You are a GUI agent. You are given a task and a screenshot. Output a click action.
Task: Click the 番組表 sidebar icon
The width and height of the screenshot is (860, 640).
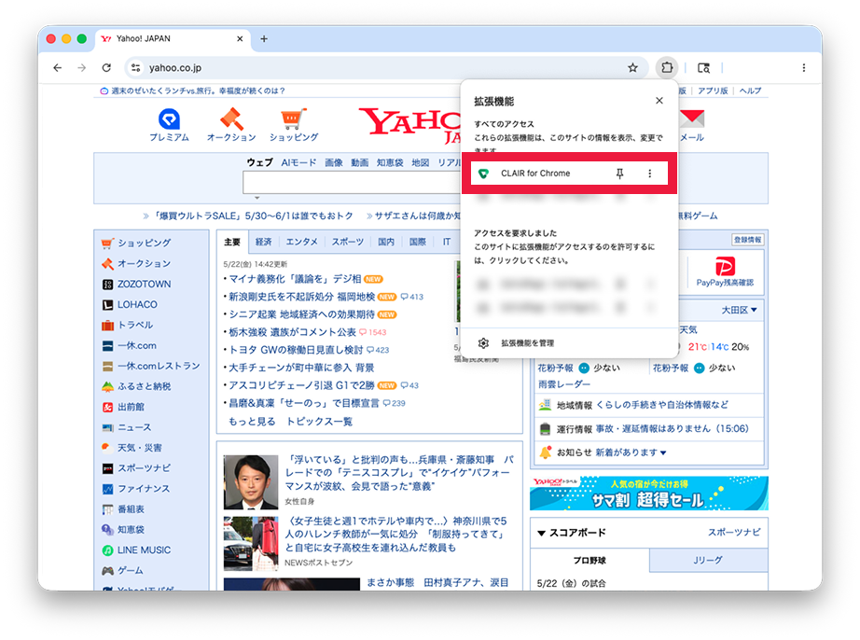107,509
